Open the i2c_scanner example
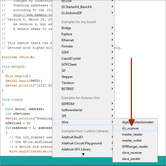This screenshot has width=166, height=166. (x=135, y=128)
